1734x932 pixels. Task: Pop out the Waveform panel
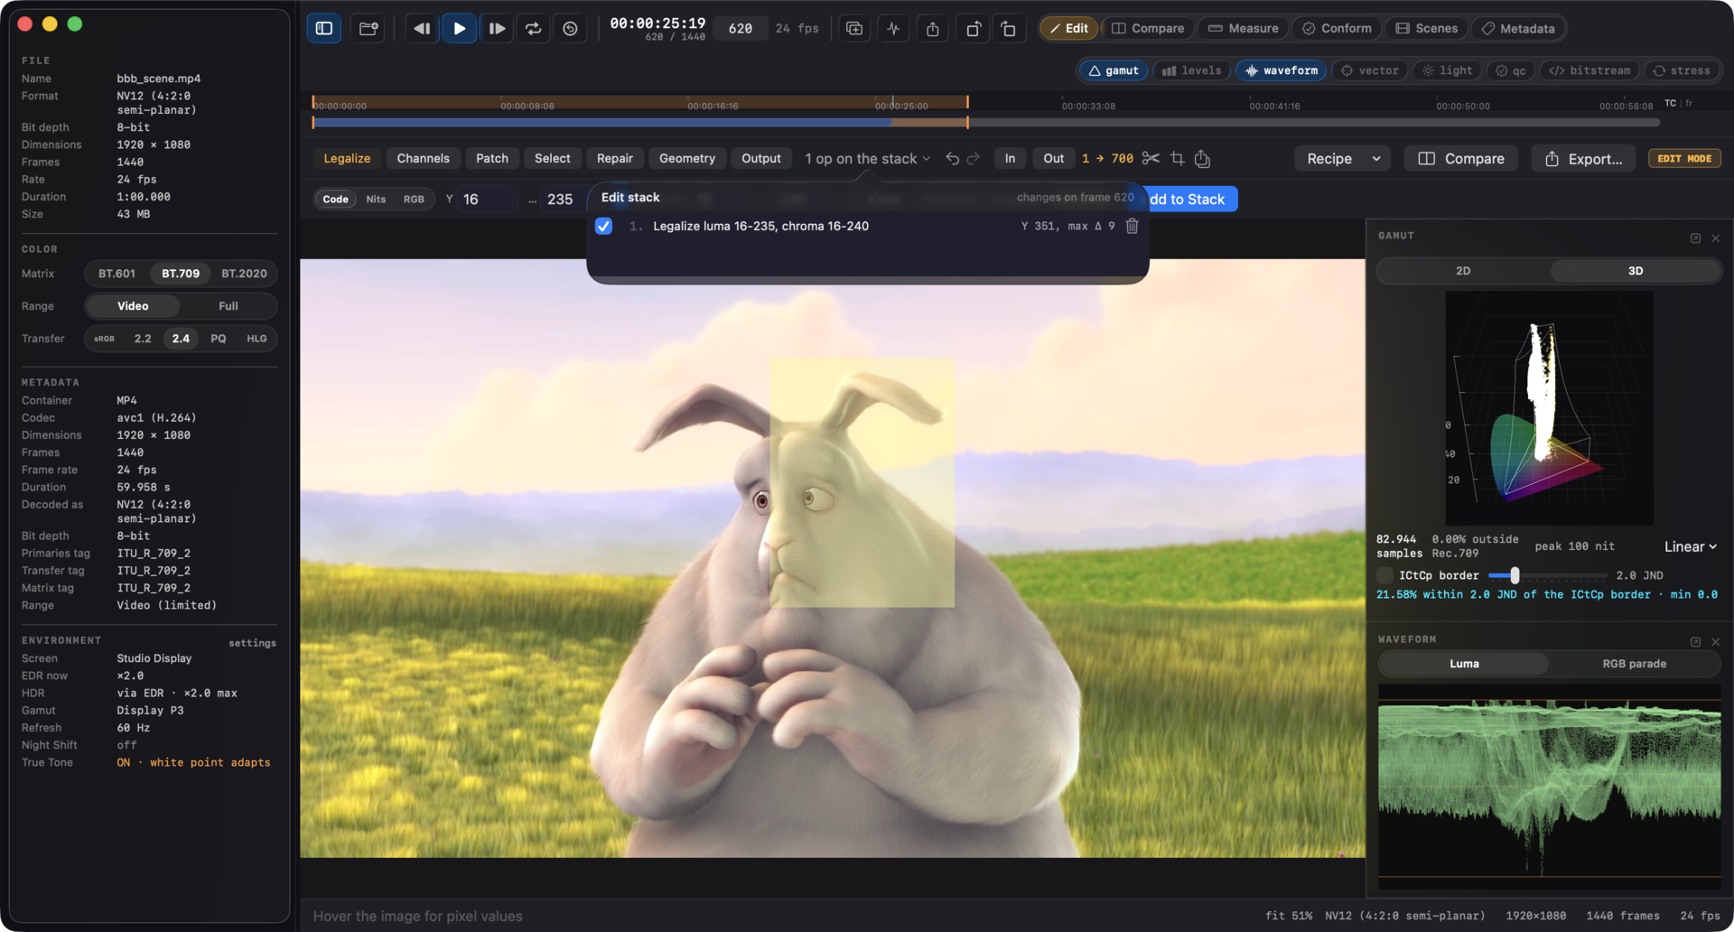[1695, 642]
